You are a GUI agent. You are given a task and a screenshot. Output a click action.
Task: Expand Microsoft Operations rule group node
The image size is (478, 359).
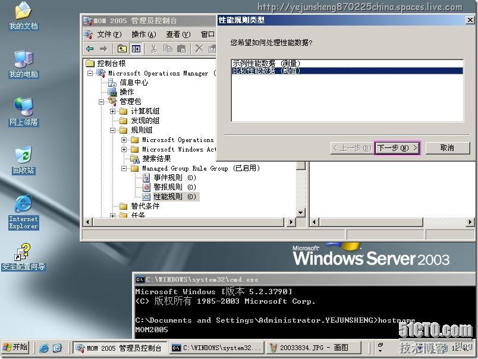[x=124, y=140]
